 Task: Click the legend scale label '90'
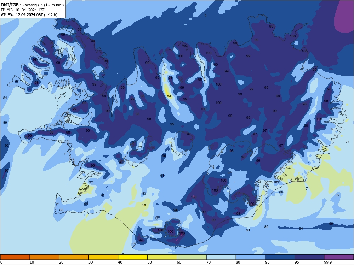tap(267, 262)
